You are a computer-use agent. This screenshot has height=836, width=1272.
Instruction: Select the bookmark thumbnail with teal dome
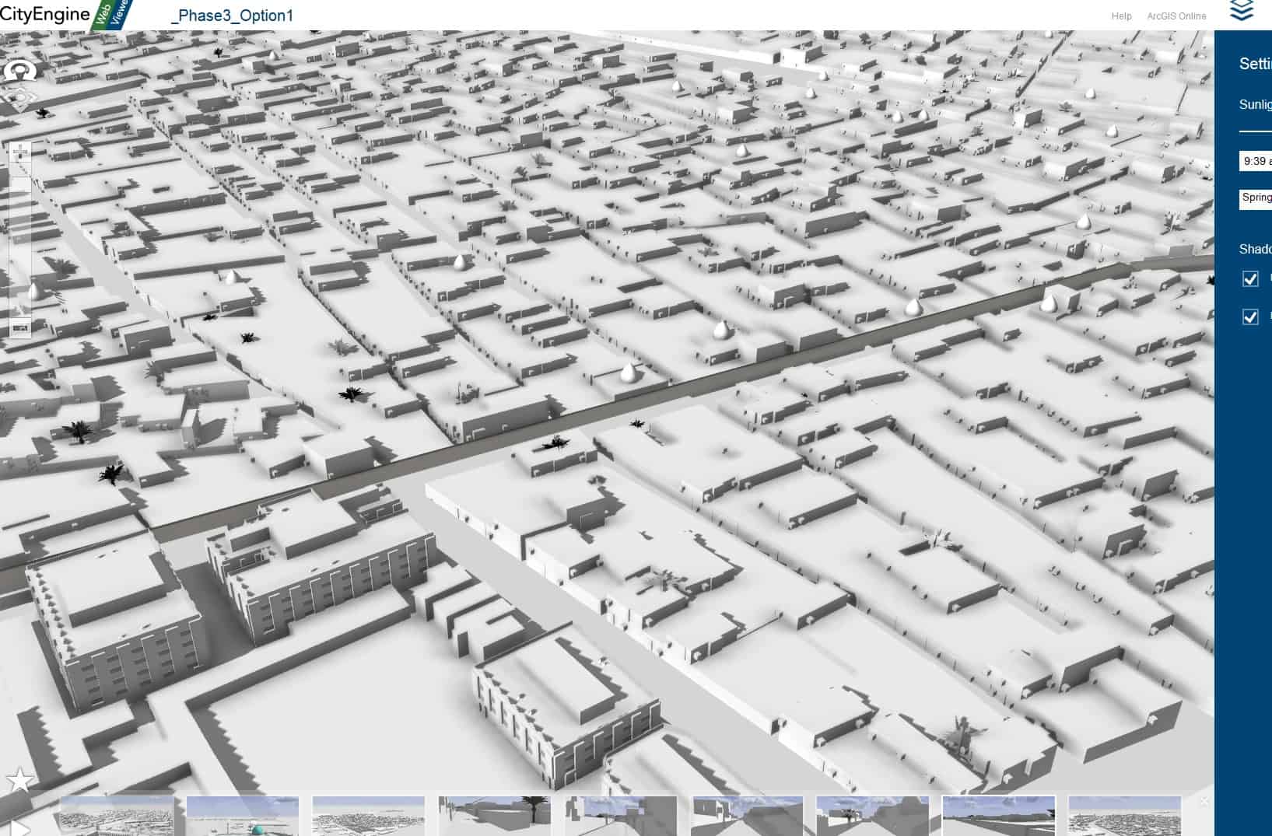pyautogui.click(x=243, y=816)
